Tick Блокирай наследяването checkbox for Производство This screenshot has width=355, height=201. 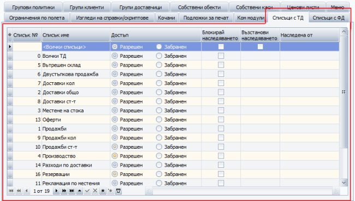tap(221, 156)
